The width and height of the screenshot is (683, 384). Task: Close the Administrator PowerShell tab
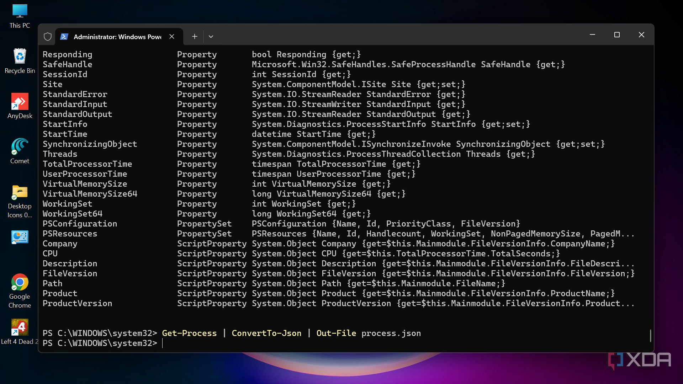pyautogui.click(x=172, y=37)
